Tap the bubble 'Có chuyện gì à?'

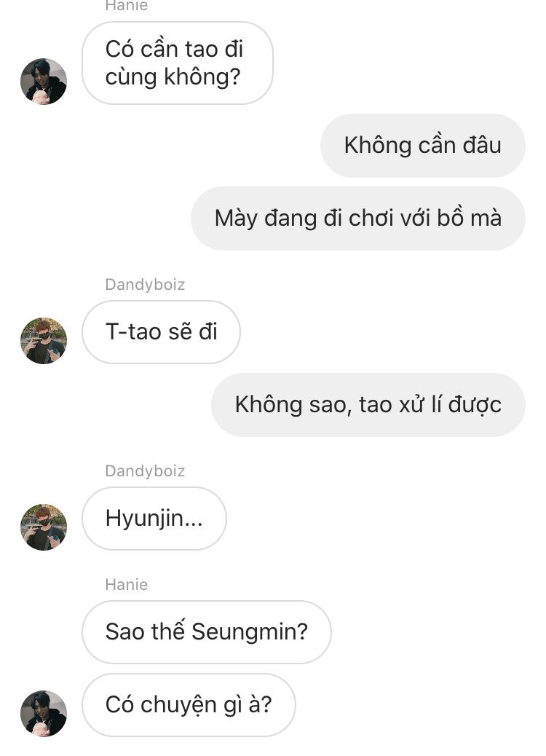pos(189,705)
